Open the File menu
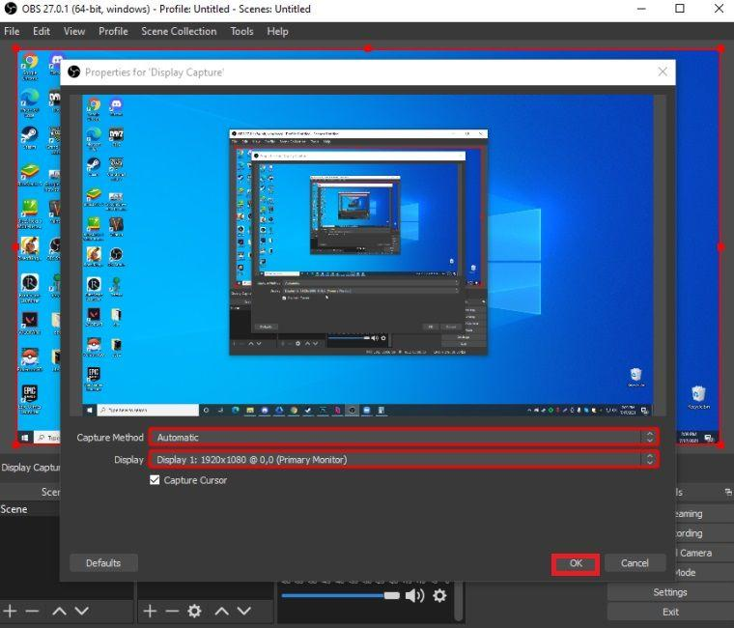 pyautogui.click(x=12, y=31)
